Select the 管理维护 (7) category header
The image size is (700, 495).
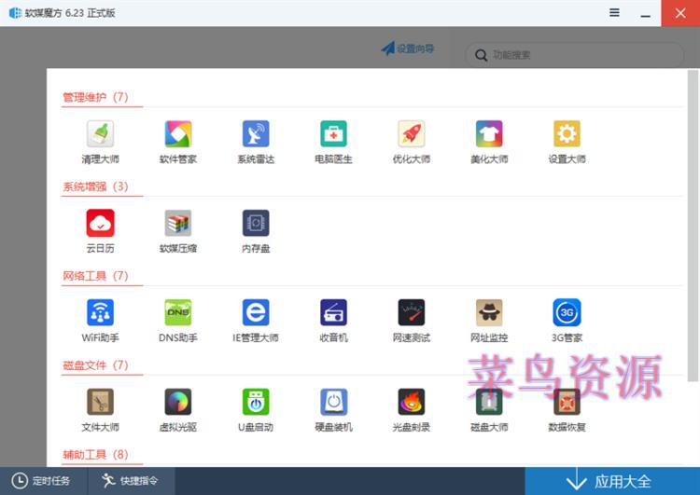pyautogui.click(x=95, y=97)
